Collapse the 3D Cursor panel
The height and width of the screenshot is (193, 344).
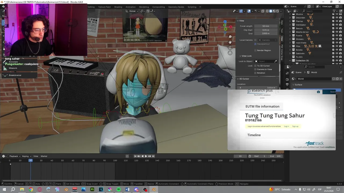pos(238,79)
